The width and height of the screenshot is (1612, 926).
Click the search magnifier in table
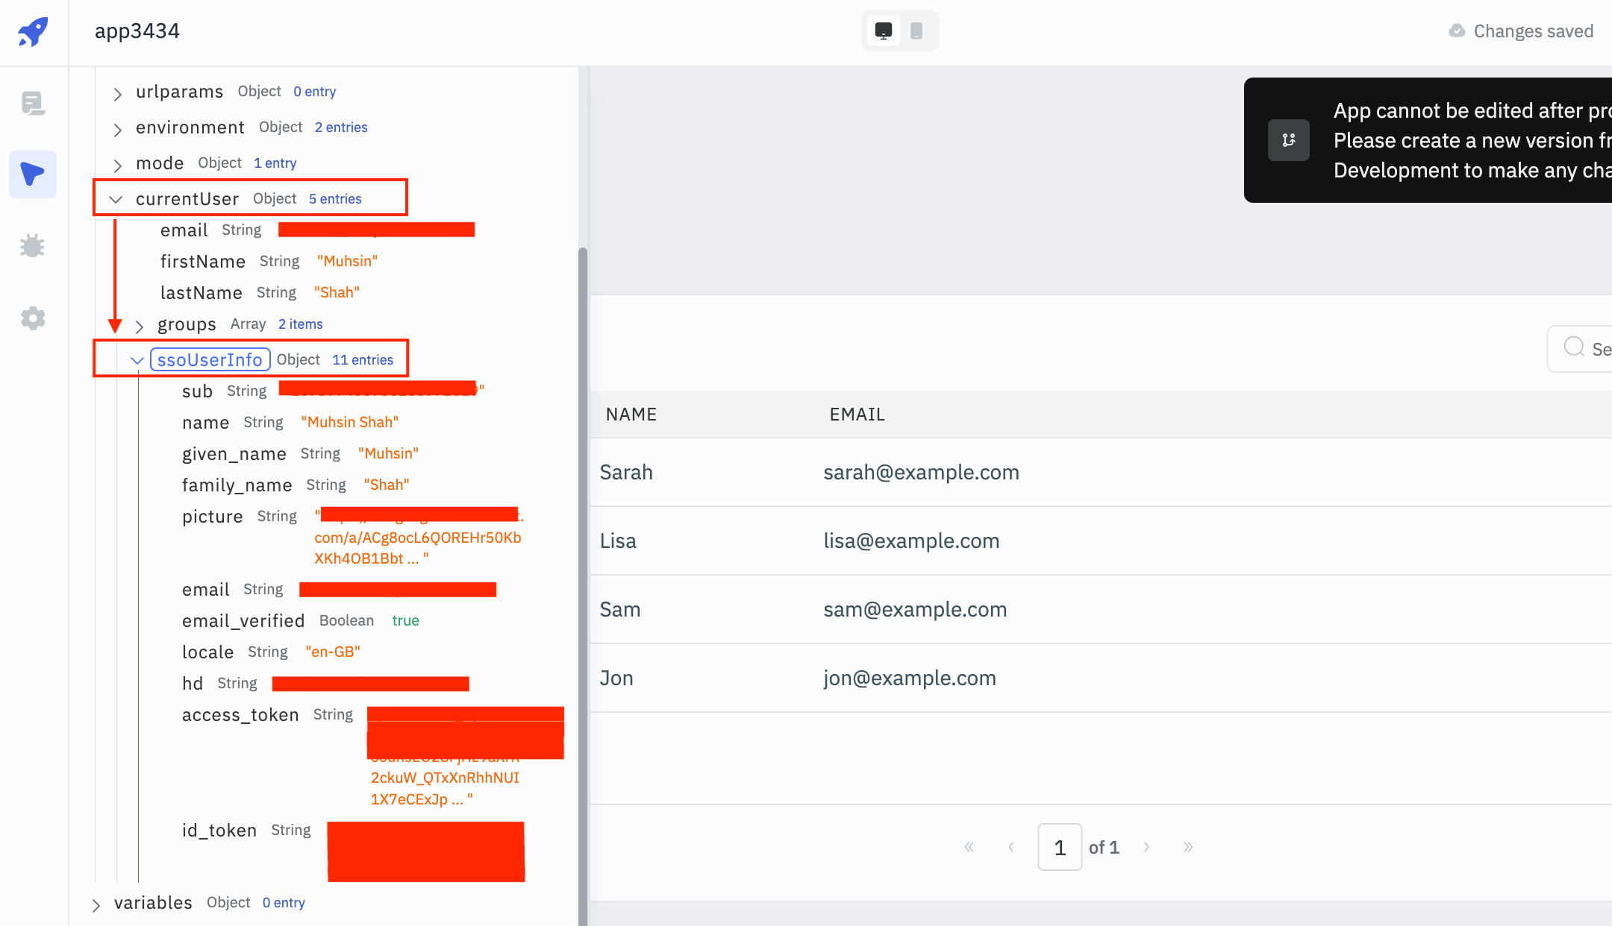tap(1574, 347)
